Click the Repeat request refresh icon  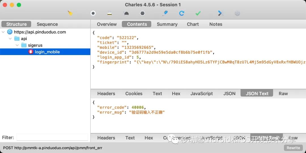(182, 13)
